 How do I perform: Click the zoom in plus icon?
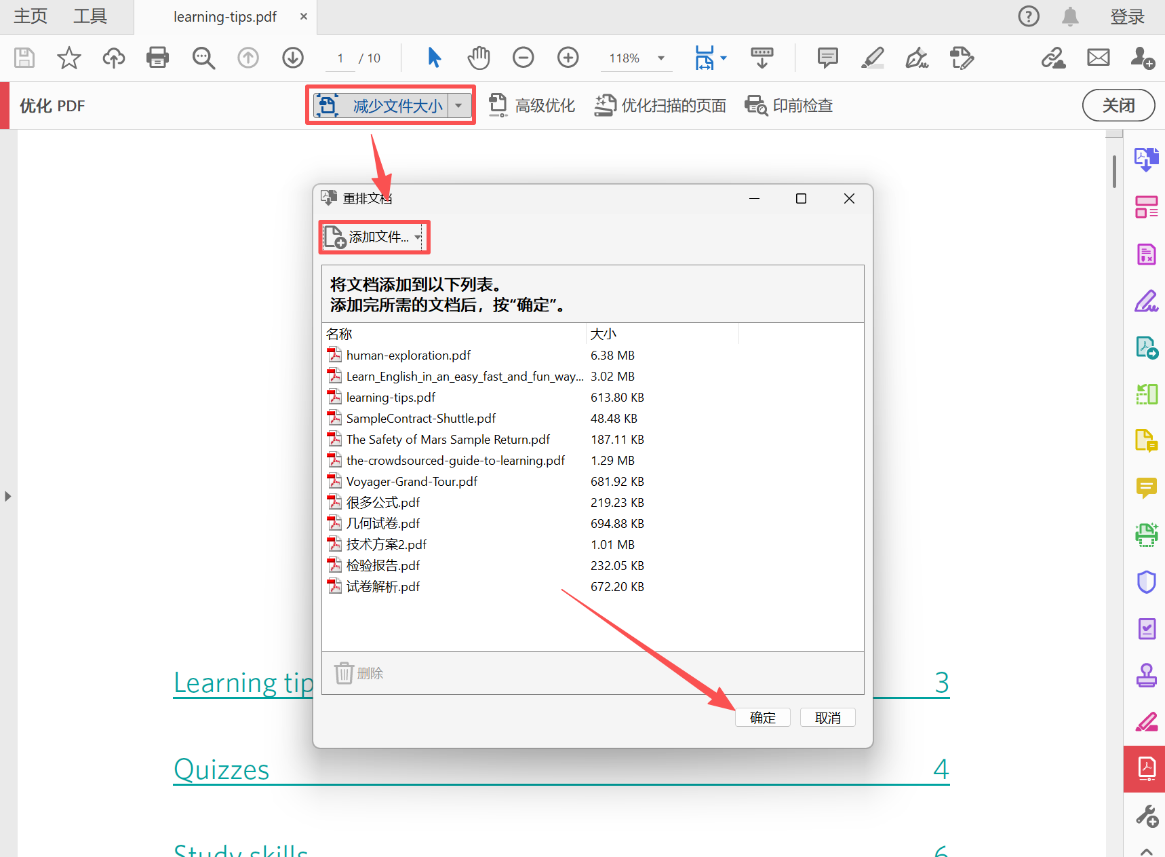point(568,58)
